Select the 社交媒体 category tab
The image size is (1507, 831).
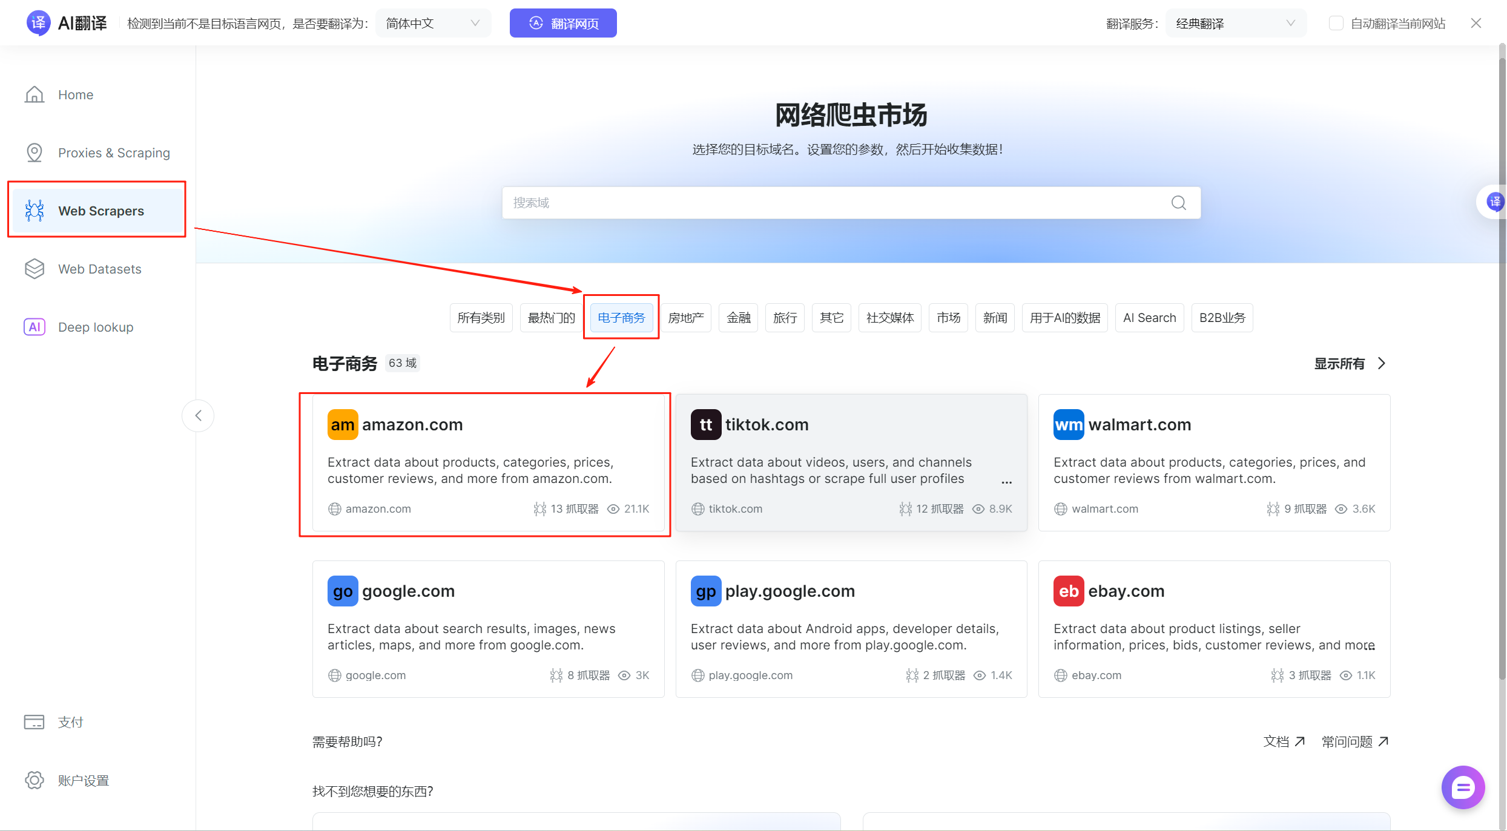(x=890, y=318)
